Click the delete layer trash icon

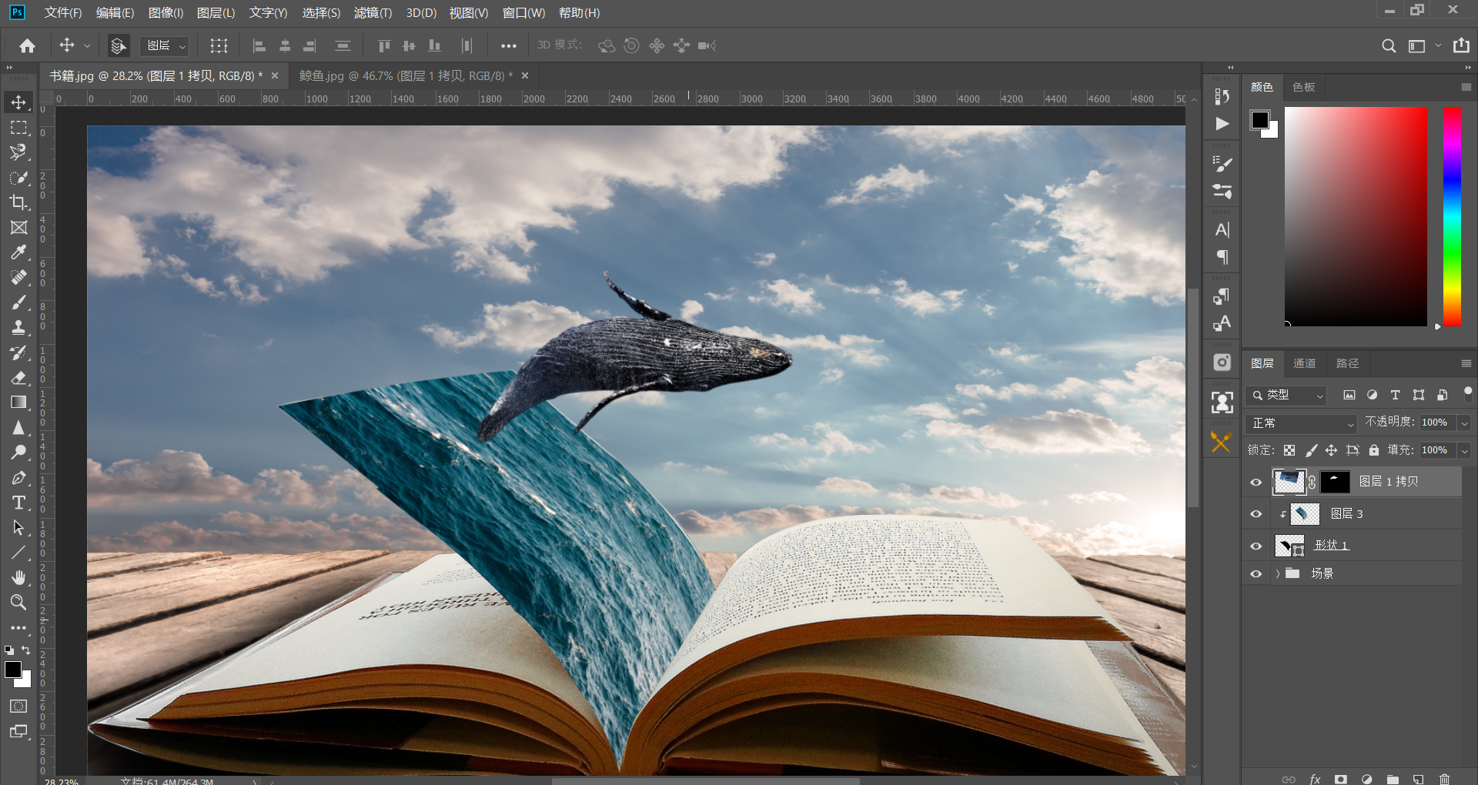pyautogui.click(x=1444, y=779)
